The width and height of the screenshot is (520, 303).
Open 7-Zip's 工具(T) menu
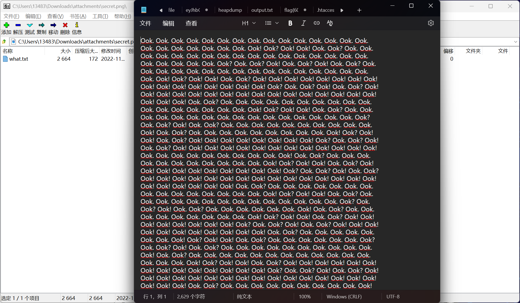[100, 16]
